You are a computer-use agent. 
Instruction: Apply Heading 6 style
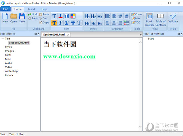[100, 23]
